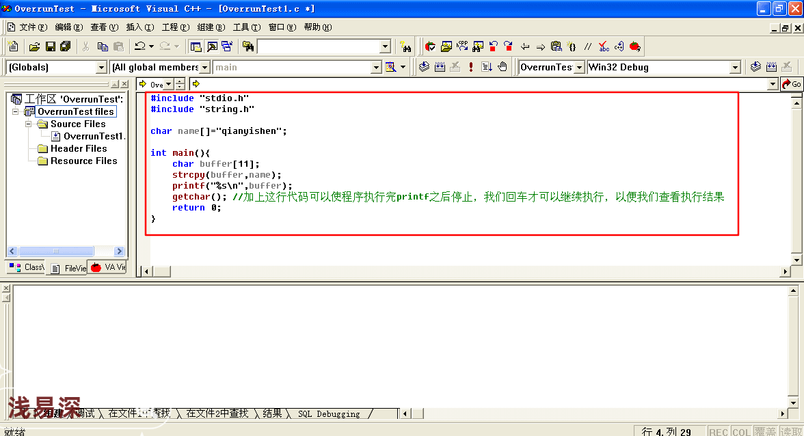The height and width of the screenshot is (436, 804).
Task: Click the red exclamation Execute Program icon
Action: point(470,67)
